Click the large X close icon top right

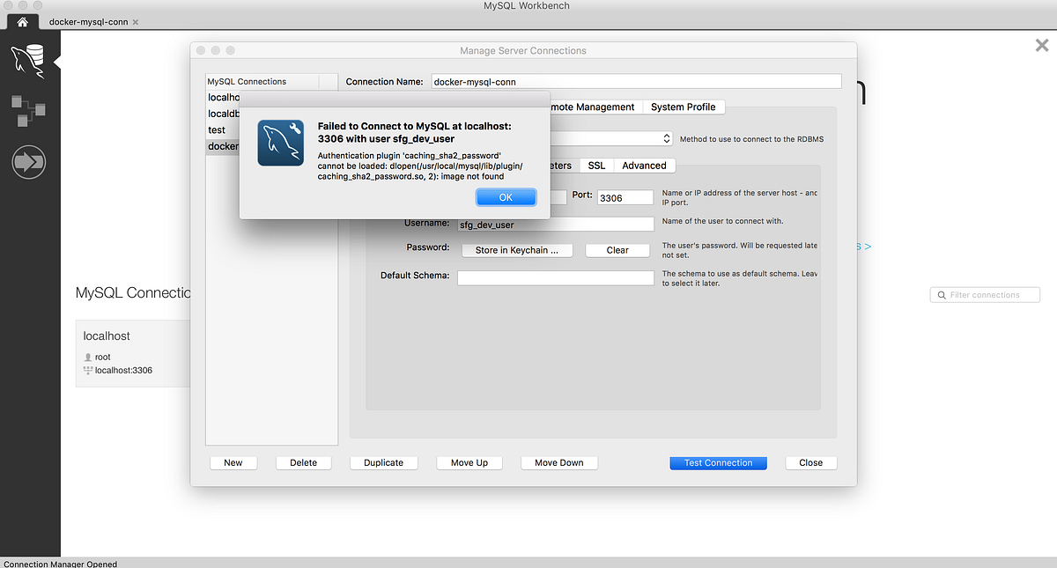pos(1042,45)
